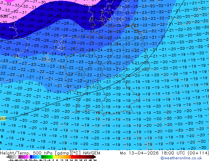The height and width of the screenshot is (161, 209).
Task: Click the dark blue swatch in the legend
Action: [31, 157]
